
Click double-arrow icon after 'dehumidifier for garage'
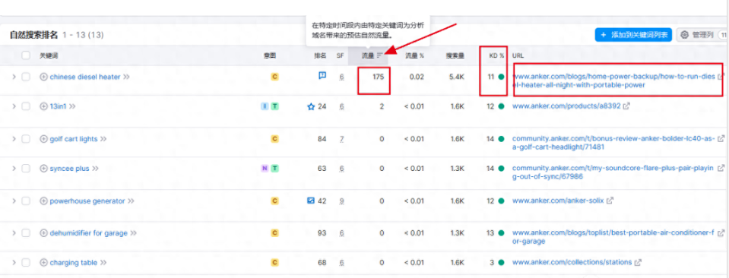coord(134,233)
